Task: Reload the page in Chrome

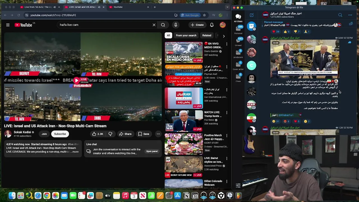Action: pos(19,15)
